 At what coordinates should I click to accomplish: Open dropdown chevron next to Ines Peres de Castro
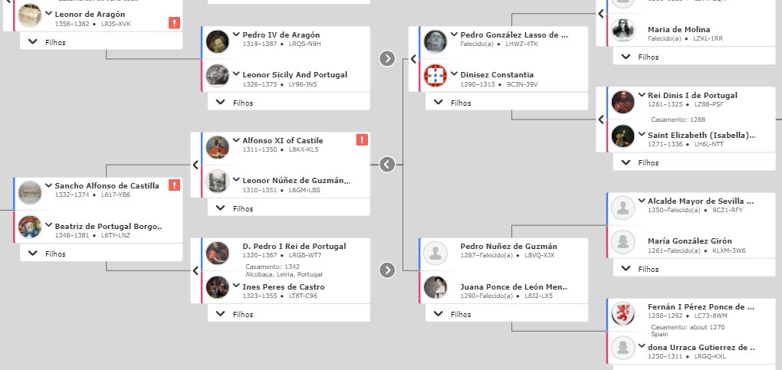tap(236, 287)
